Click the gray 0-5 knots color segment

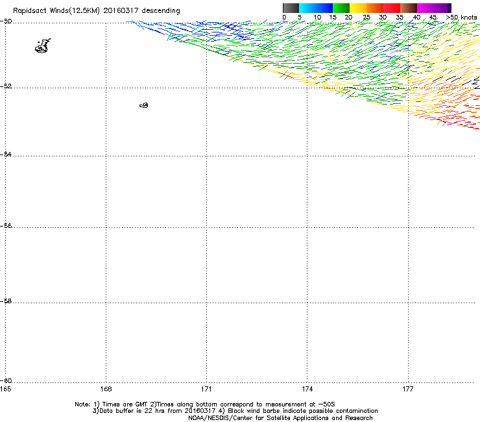[x=291, y=8]
